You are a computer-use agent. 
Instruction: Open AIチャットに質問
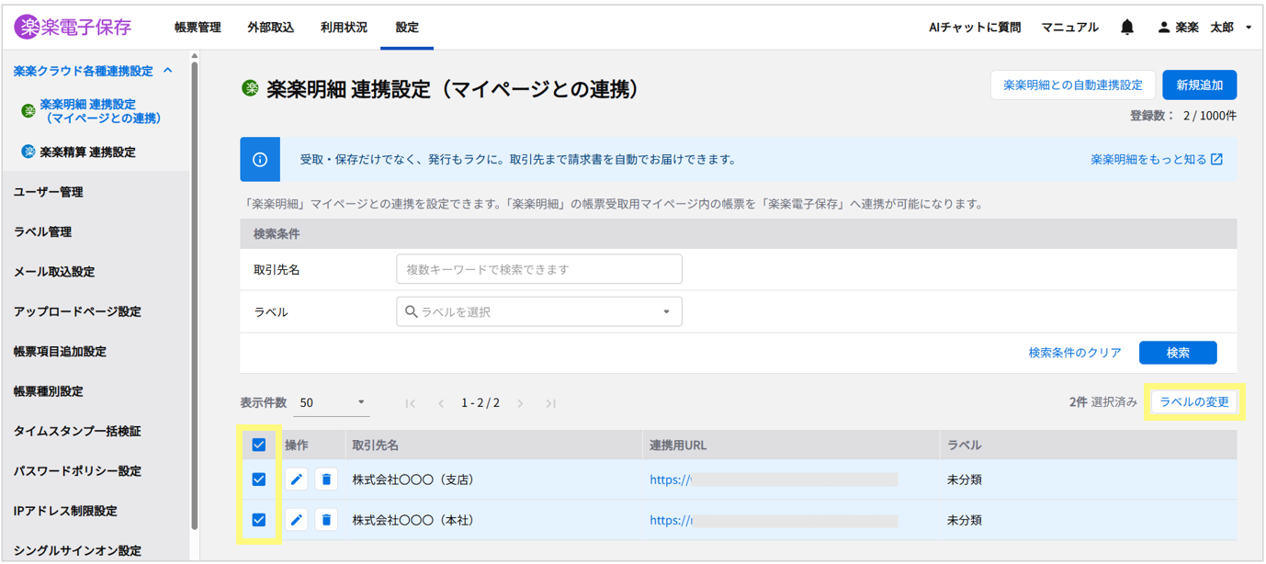click(975, 28)
